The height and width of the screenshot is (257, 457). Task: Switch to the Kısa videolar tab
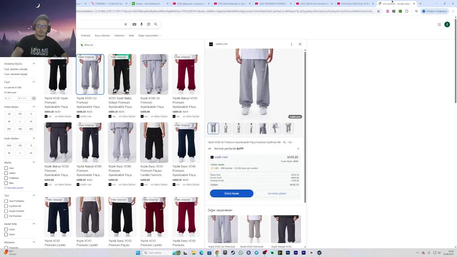(x=102, y=36)
